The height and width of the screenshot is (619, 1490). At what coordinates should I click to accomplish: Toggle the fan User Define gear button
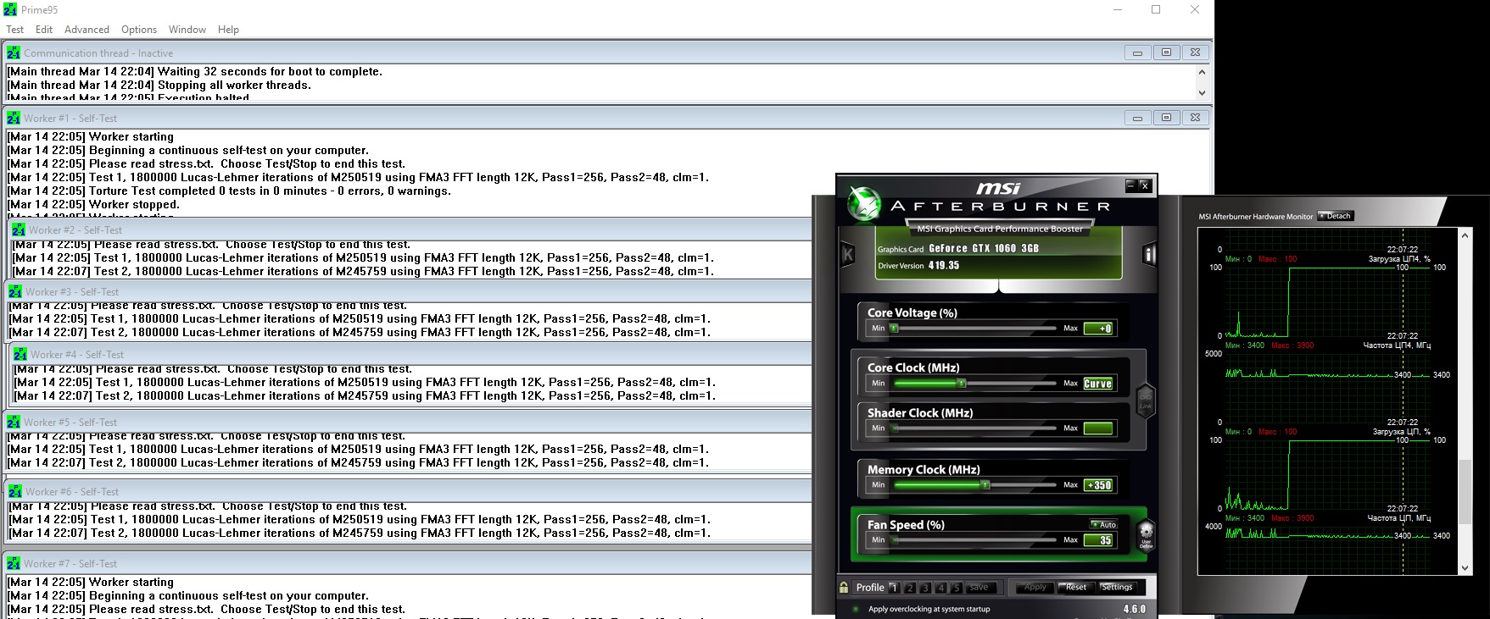click(x=1146, y=536)
